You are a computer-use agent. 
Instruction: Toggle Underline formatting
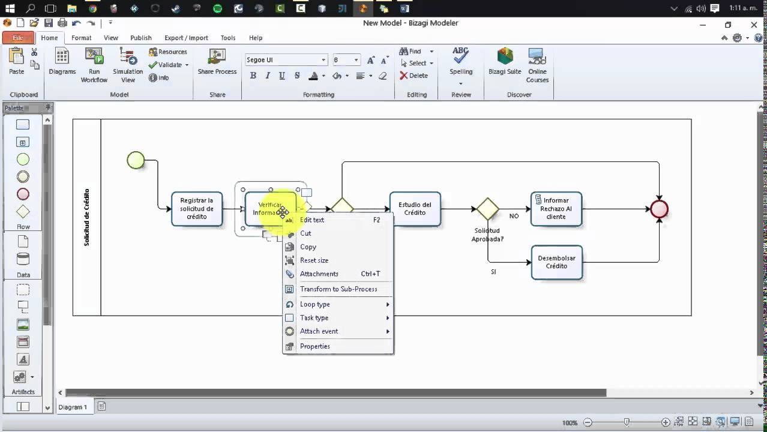click(282, 76)
